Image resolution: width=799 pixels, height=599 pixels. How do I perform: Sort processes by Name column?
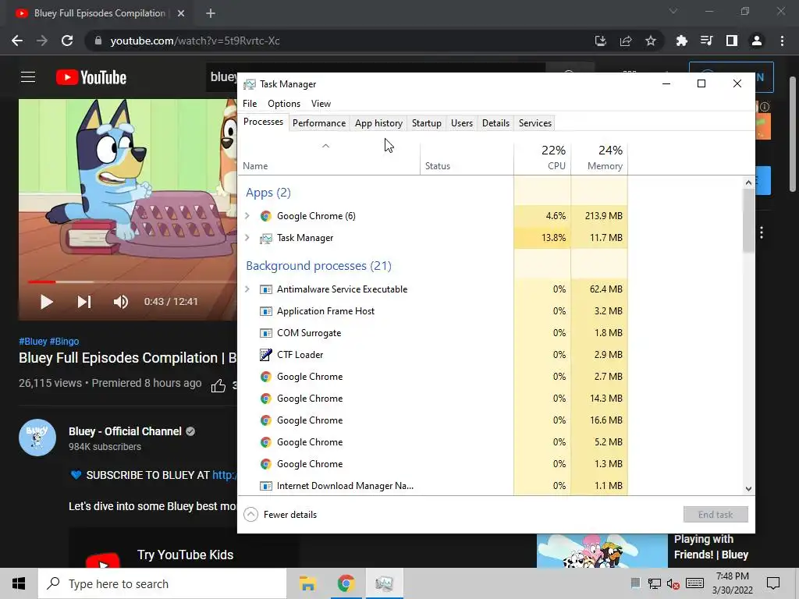click(x=328, y=160)
